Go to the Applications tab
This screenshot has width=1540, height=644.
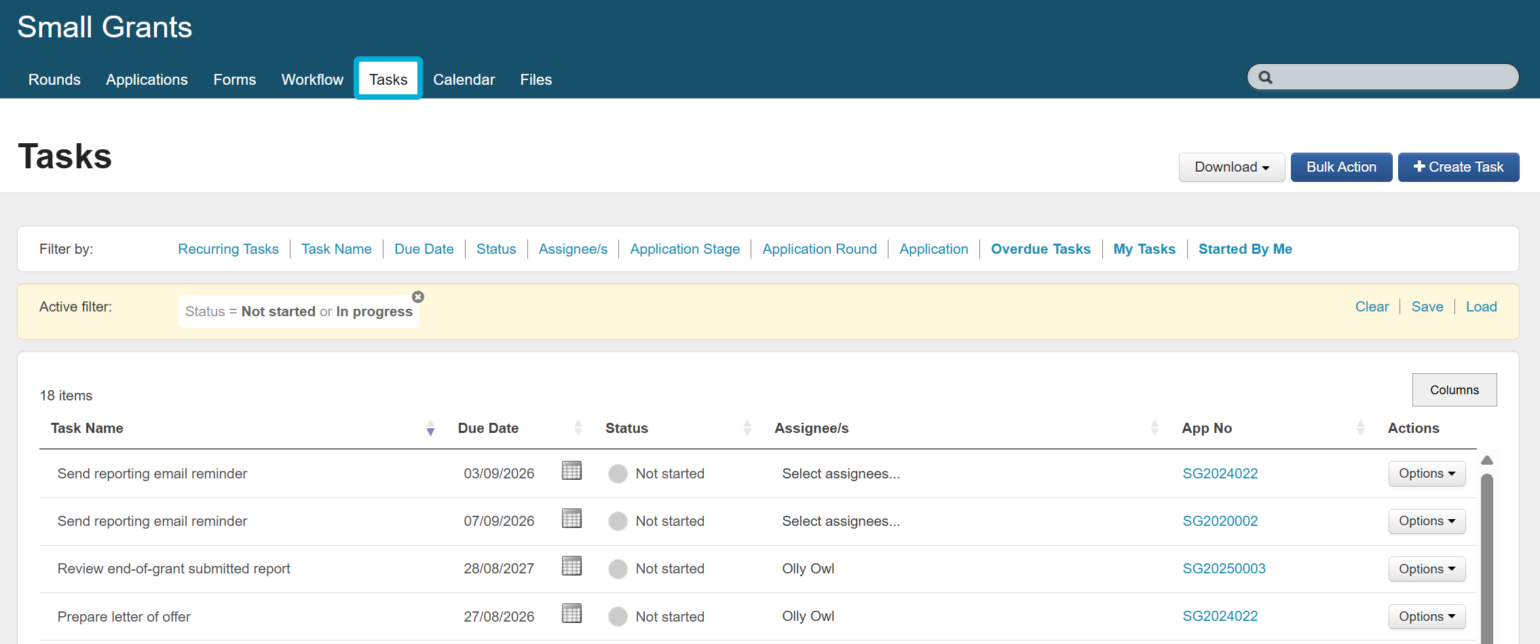tap(147, 79)
